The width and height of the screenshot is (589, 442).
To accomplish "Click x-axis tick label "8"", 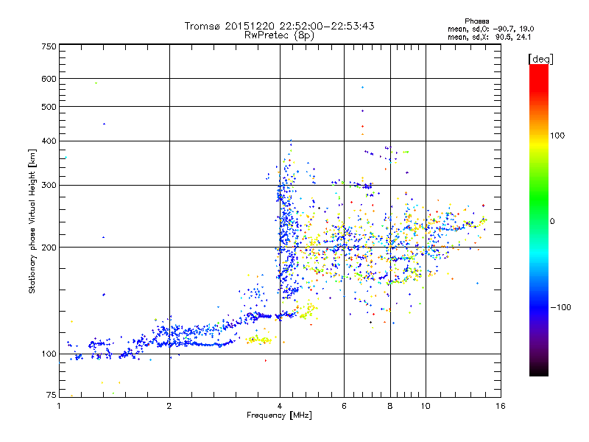I will (x=390, y=406).
